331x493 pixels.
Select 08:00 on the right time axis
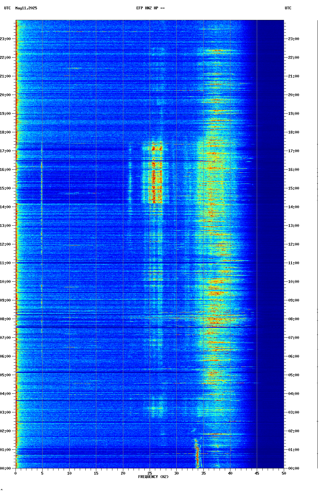294,319
